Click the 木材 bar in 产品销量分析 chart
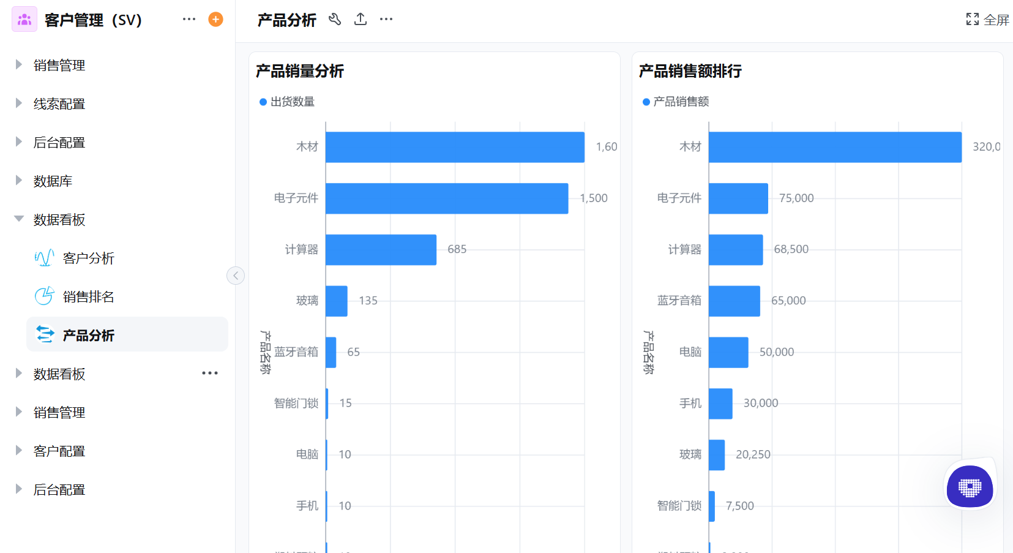 (456, 146)
